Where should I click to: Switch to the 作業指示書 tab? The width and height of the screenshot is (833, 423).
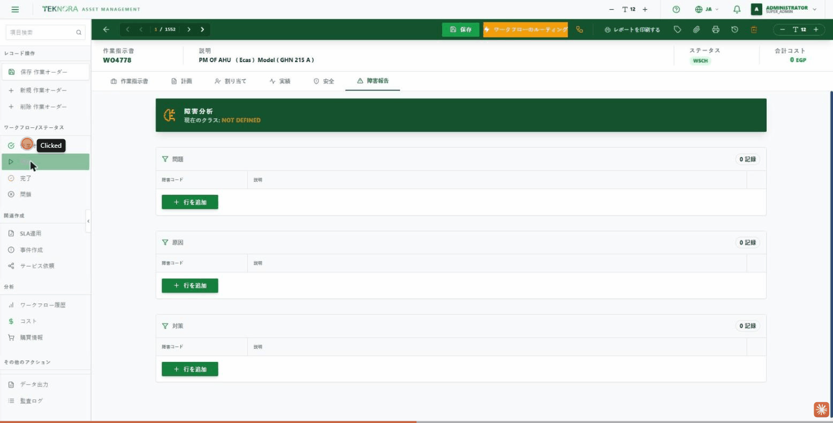click(x=129, y=81)
